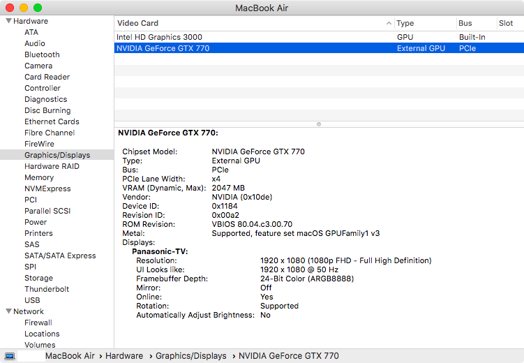Screen dimensions: 524x363
Task: Click Graphics/Displays in the path bar
Action: point(191,356)
